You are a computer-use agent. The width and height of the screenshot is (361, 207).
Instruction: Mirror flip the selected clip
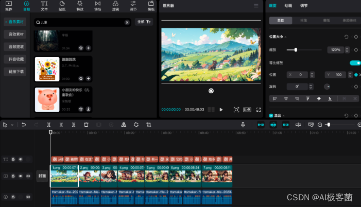coord(124,125)
